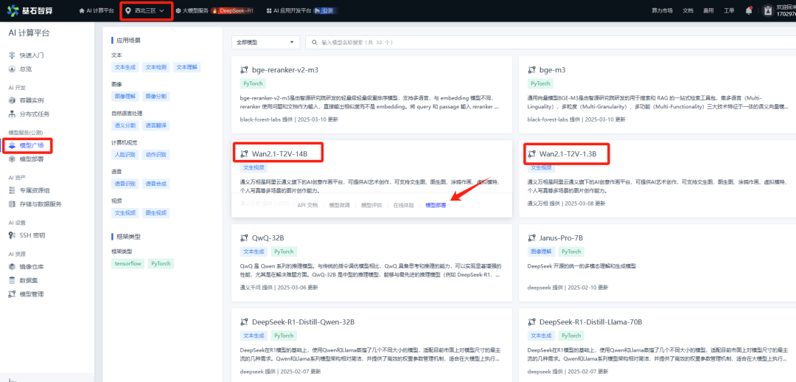The image size is (796, 382).
Task: Open 存储与数据服务 in sidebar
Action: click(35, 204)
